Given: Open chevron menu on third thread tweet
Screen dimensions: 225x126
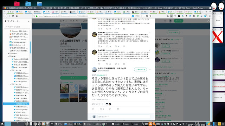Looking at the screenshot, I should click(x=149, y=50).
